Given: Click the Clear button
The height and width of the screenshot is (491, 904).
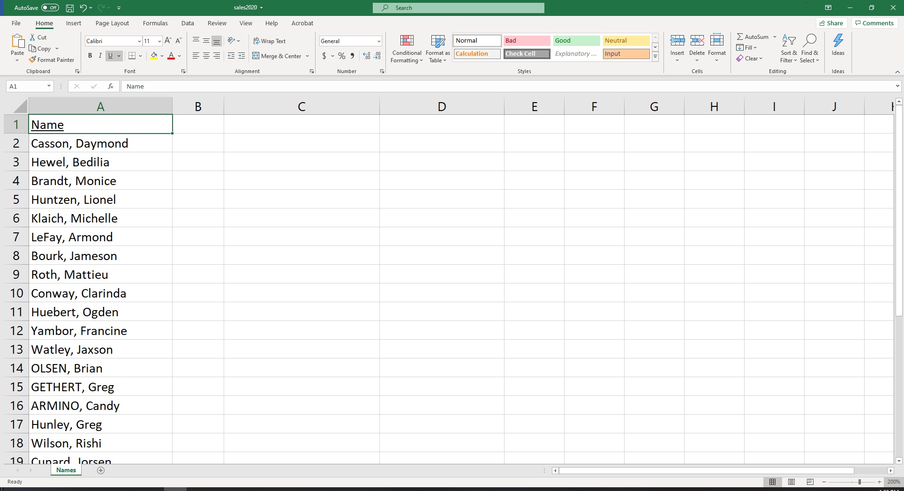Looking at the screenshot, I should pos(749,58).
